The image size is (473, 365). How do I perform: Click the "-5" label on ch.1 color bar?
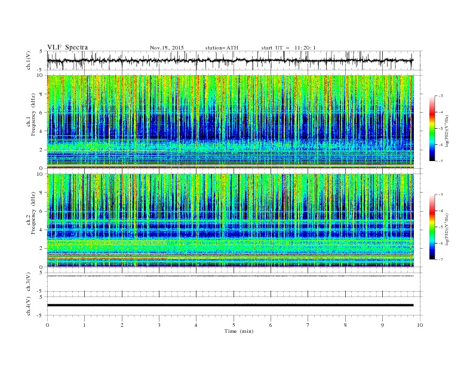tap(440, 129)
